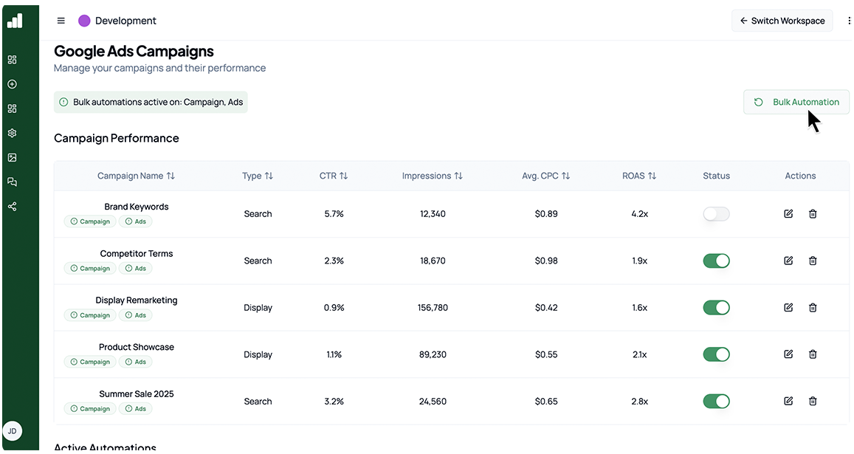This screenshot has height=454, width=854.
Task: Delete the Competitor Terms campaign
Action: [x=813, y=261]
